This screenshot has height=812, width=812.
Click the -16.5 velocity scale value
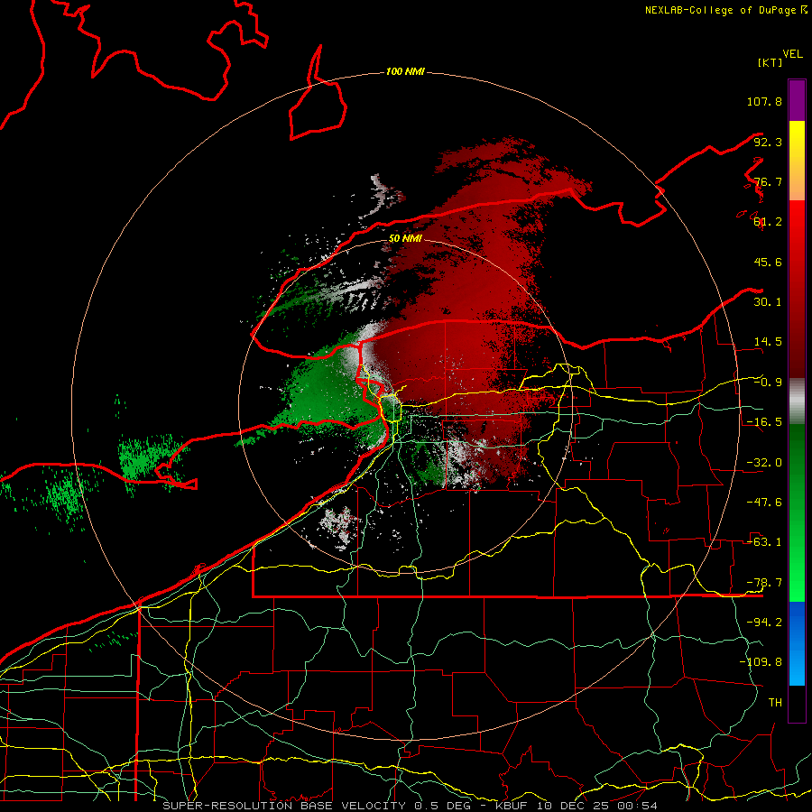tap(764, 422)
